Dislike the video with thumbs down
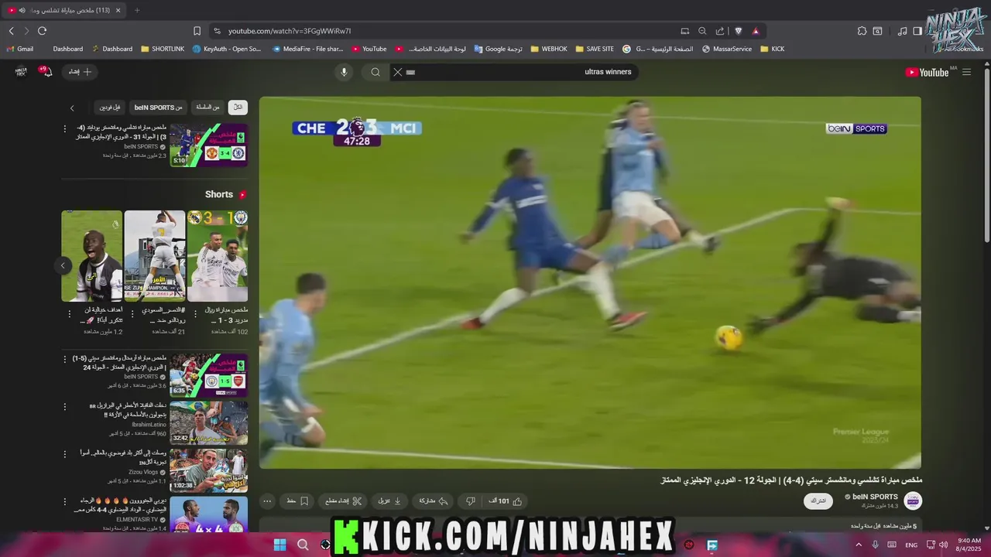This screenshot has height=557, width=991. (x=470, y=501)
